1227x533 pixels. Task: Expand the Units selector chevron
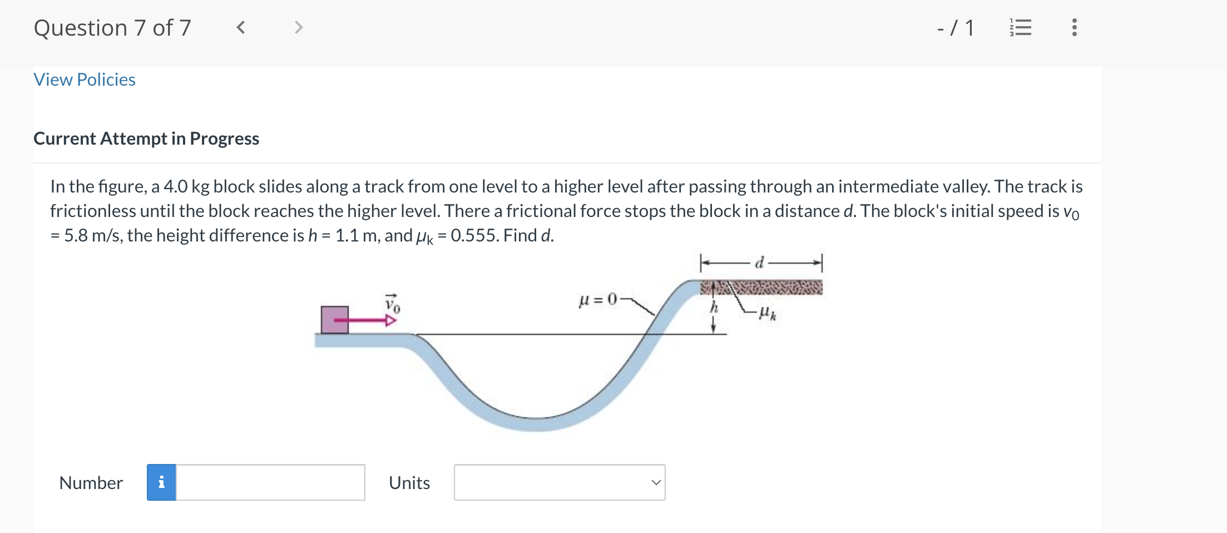pos(656,482)
